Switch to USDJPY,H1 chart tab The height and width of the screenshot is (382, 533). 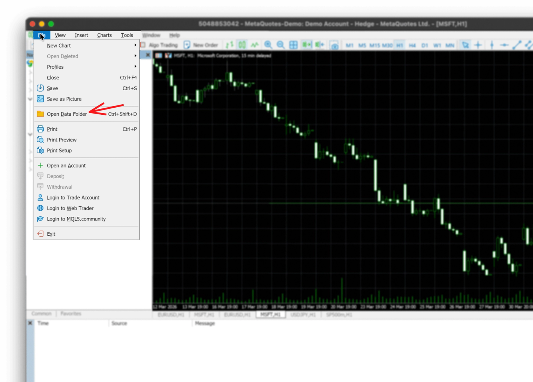[x=303, y=314]
